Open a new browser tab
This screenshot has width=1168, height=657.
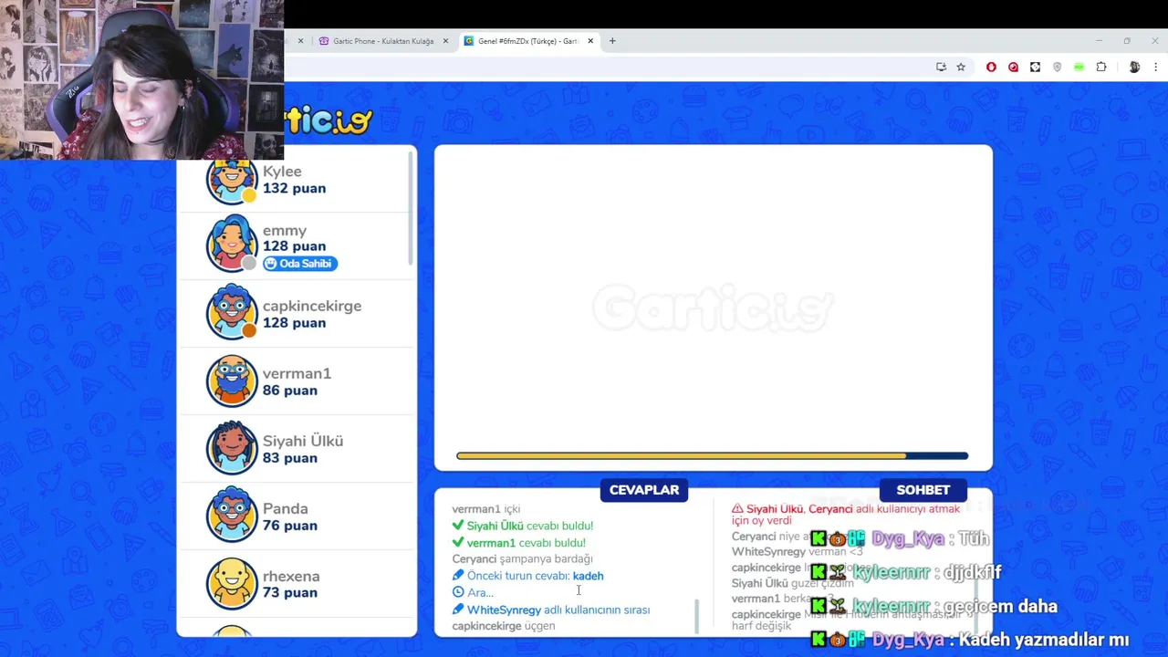click(x=612, y=41)
